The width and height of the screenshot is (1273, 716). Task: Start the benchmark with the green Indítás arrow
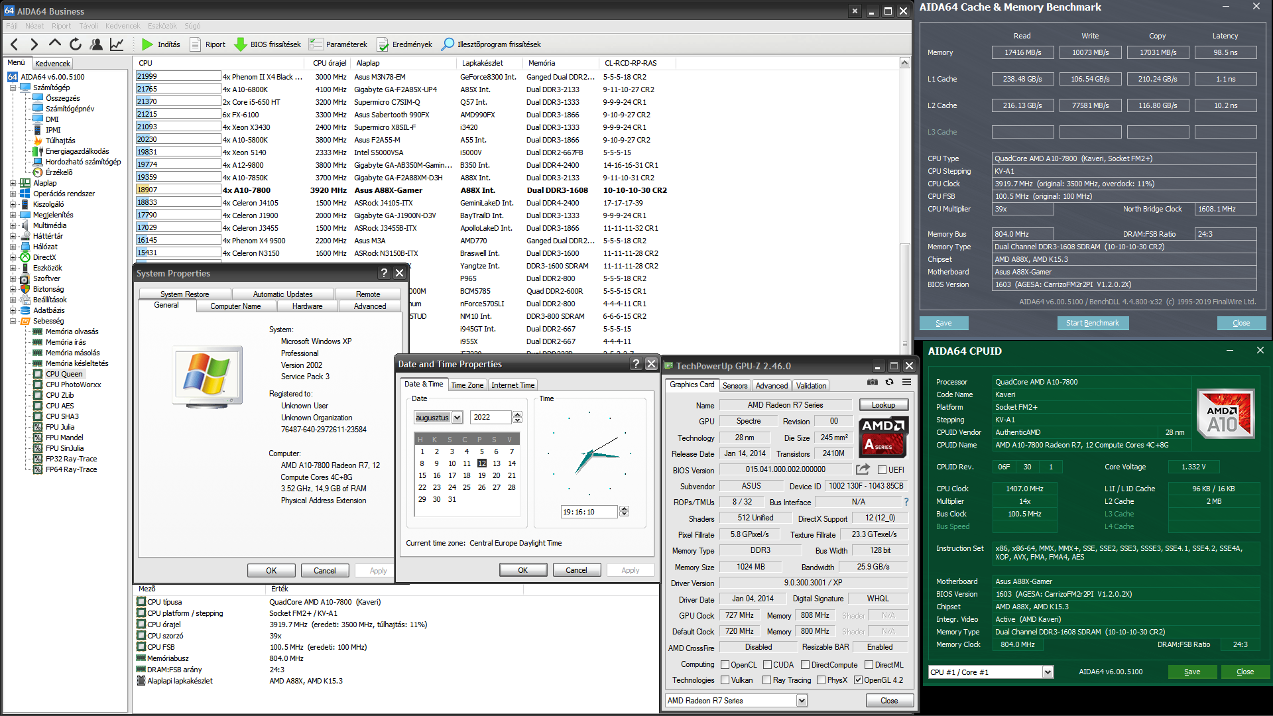pos(147,44)
